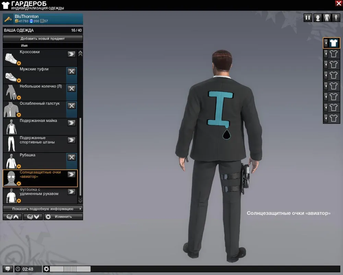
Task: Switch camera to head view
Action: coord(318,18)
